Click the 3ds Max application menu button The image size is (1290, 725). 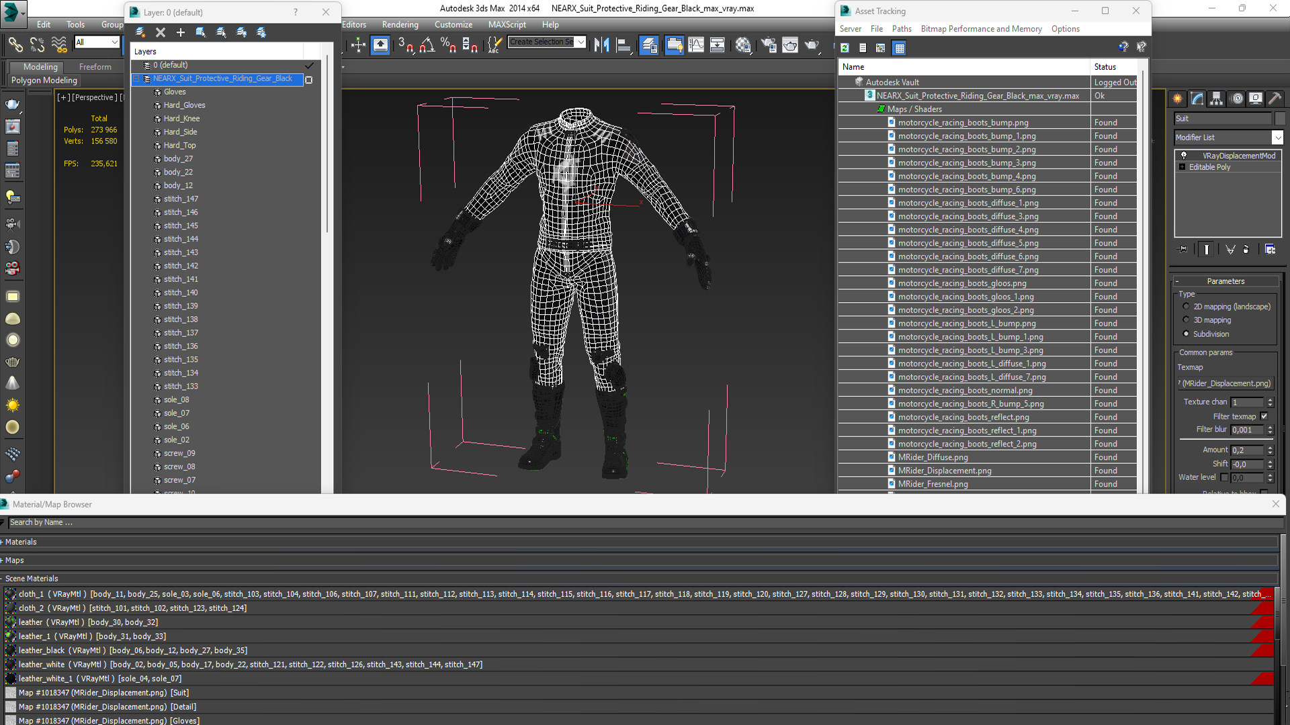pos(13,13)
